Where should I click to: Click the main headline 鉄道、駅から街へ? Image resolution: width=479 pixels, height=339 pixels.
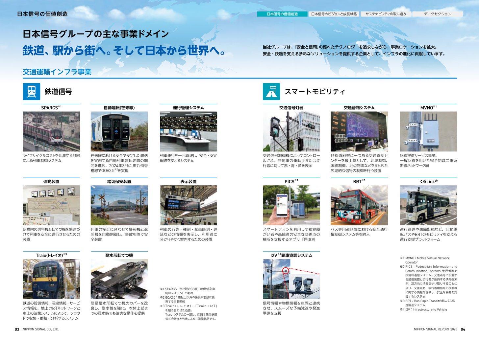[124, 51]
